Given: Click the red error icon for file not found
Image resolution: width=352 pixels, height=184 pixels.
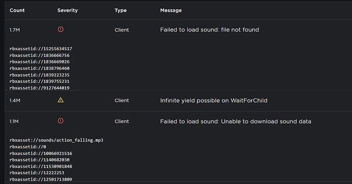Looking at the screenshot, I should click(61, 29).
